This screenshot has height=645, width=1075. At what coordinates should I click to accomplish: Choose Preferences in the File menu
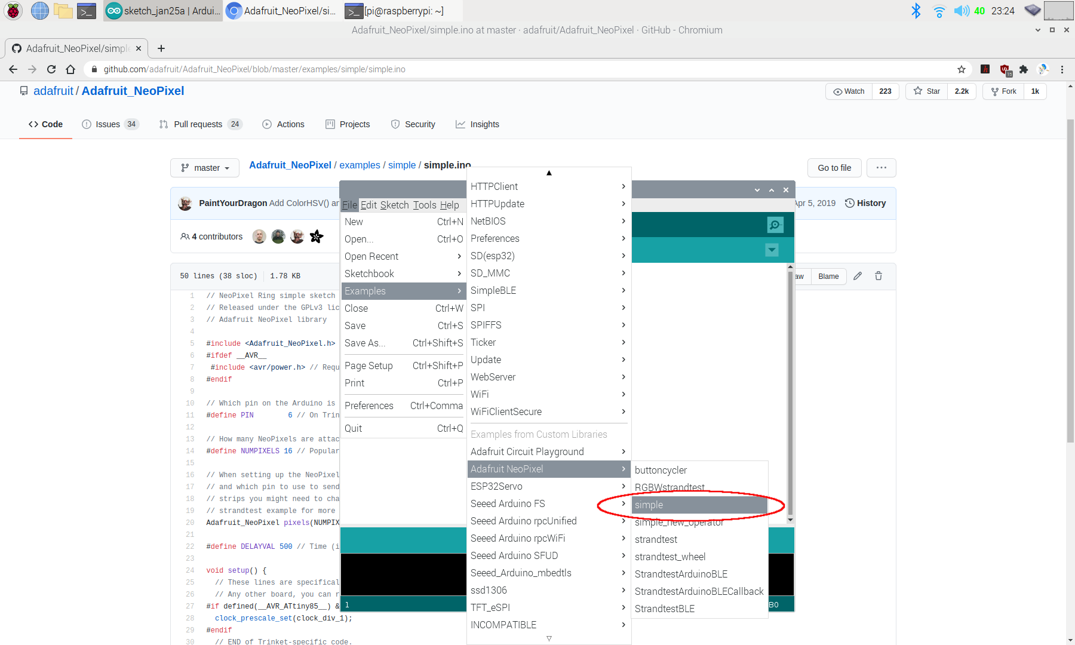403,406
